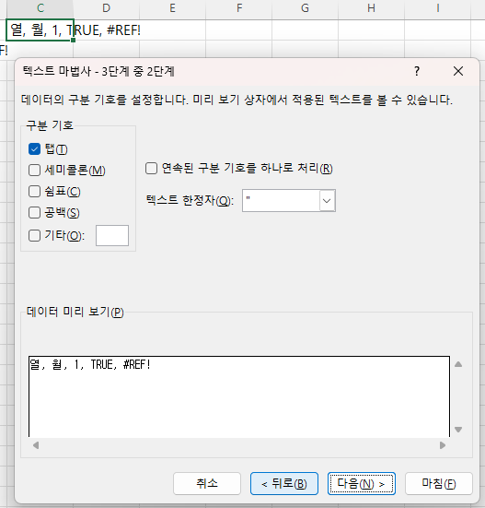This screenshot has width=485, height=508.
Task: Click the preview scroll down arrow
Action: (x=458, y=430)
